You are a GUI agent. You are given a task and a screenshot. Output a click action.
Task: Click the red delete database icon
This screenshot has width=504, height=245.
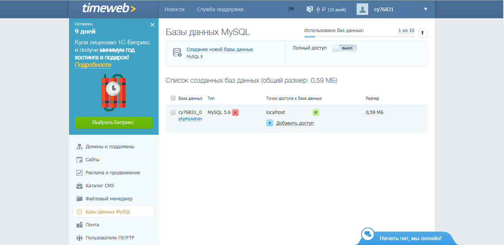[235, 112]
